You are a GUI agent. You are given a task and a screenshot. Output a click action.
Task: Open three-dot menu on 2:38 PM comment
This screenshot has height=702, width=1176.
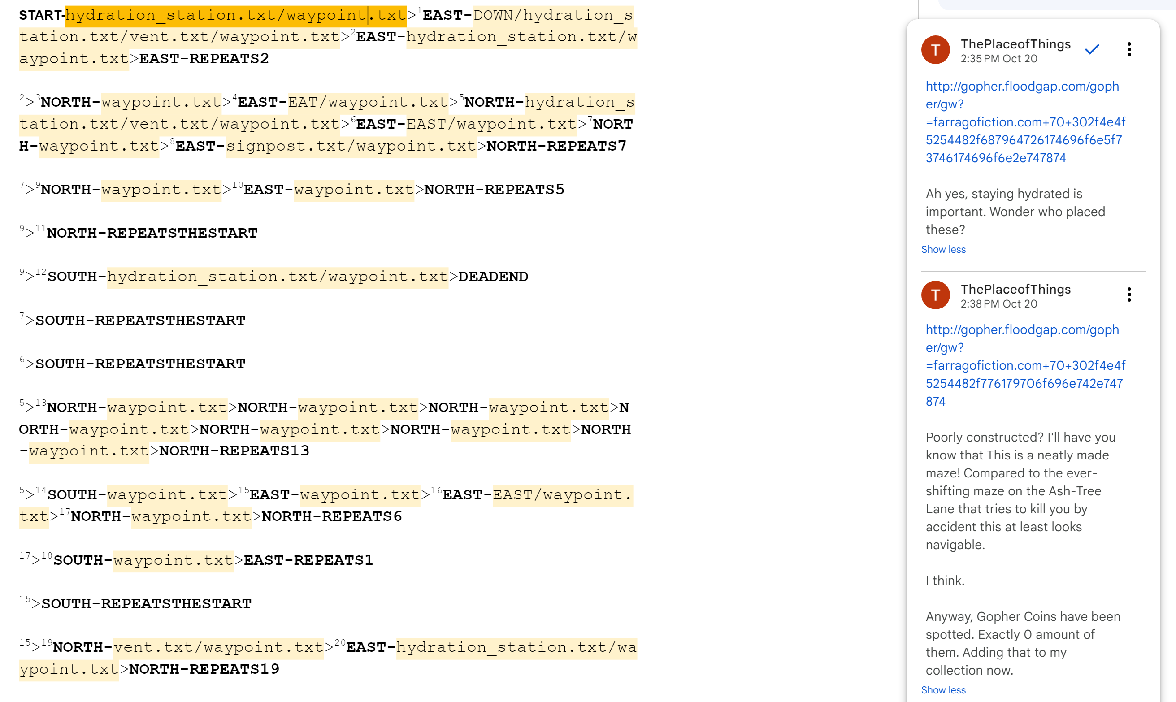(x=1128, y=294)
